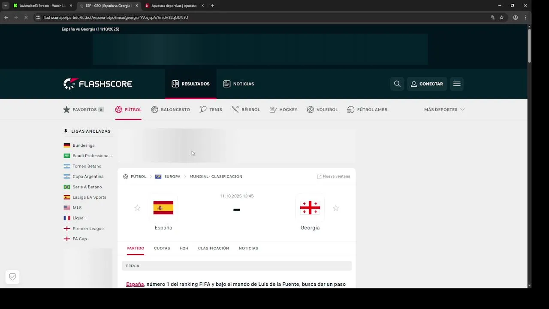
Task: Open the hamburger menu in header
Action: click(x=457, y=84)
